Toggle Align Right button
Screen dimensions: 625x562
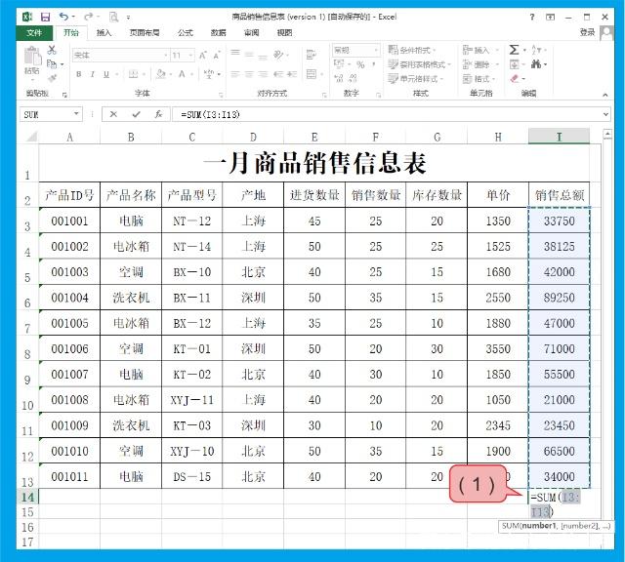(263, 74)
